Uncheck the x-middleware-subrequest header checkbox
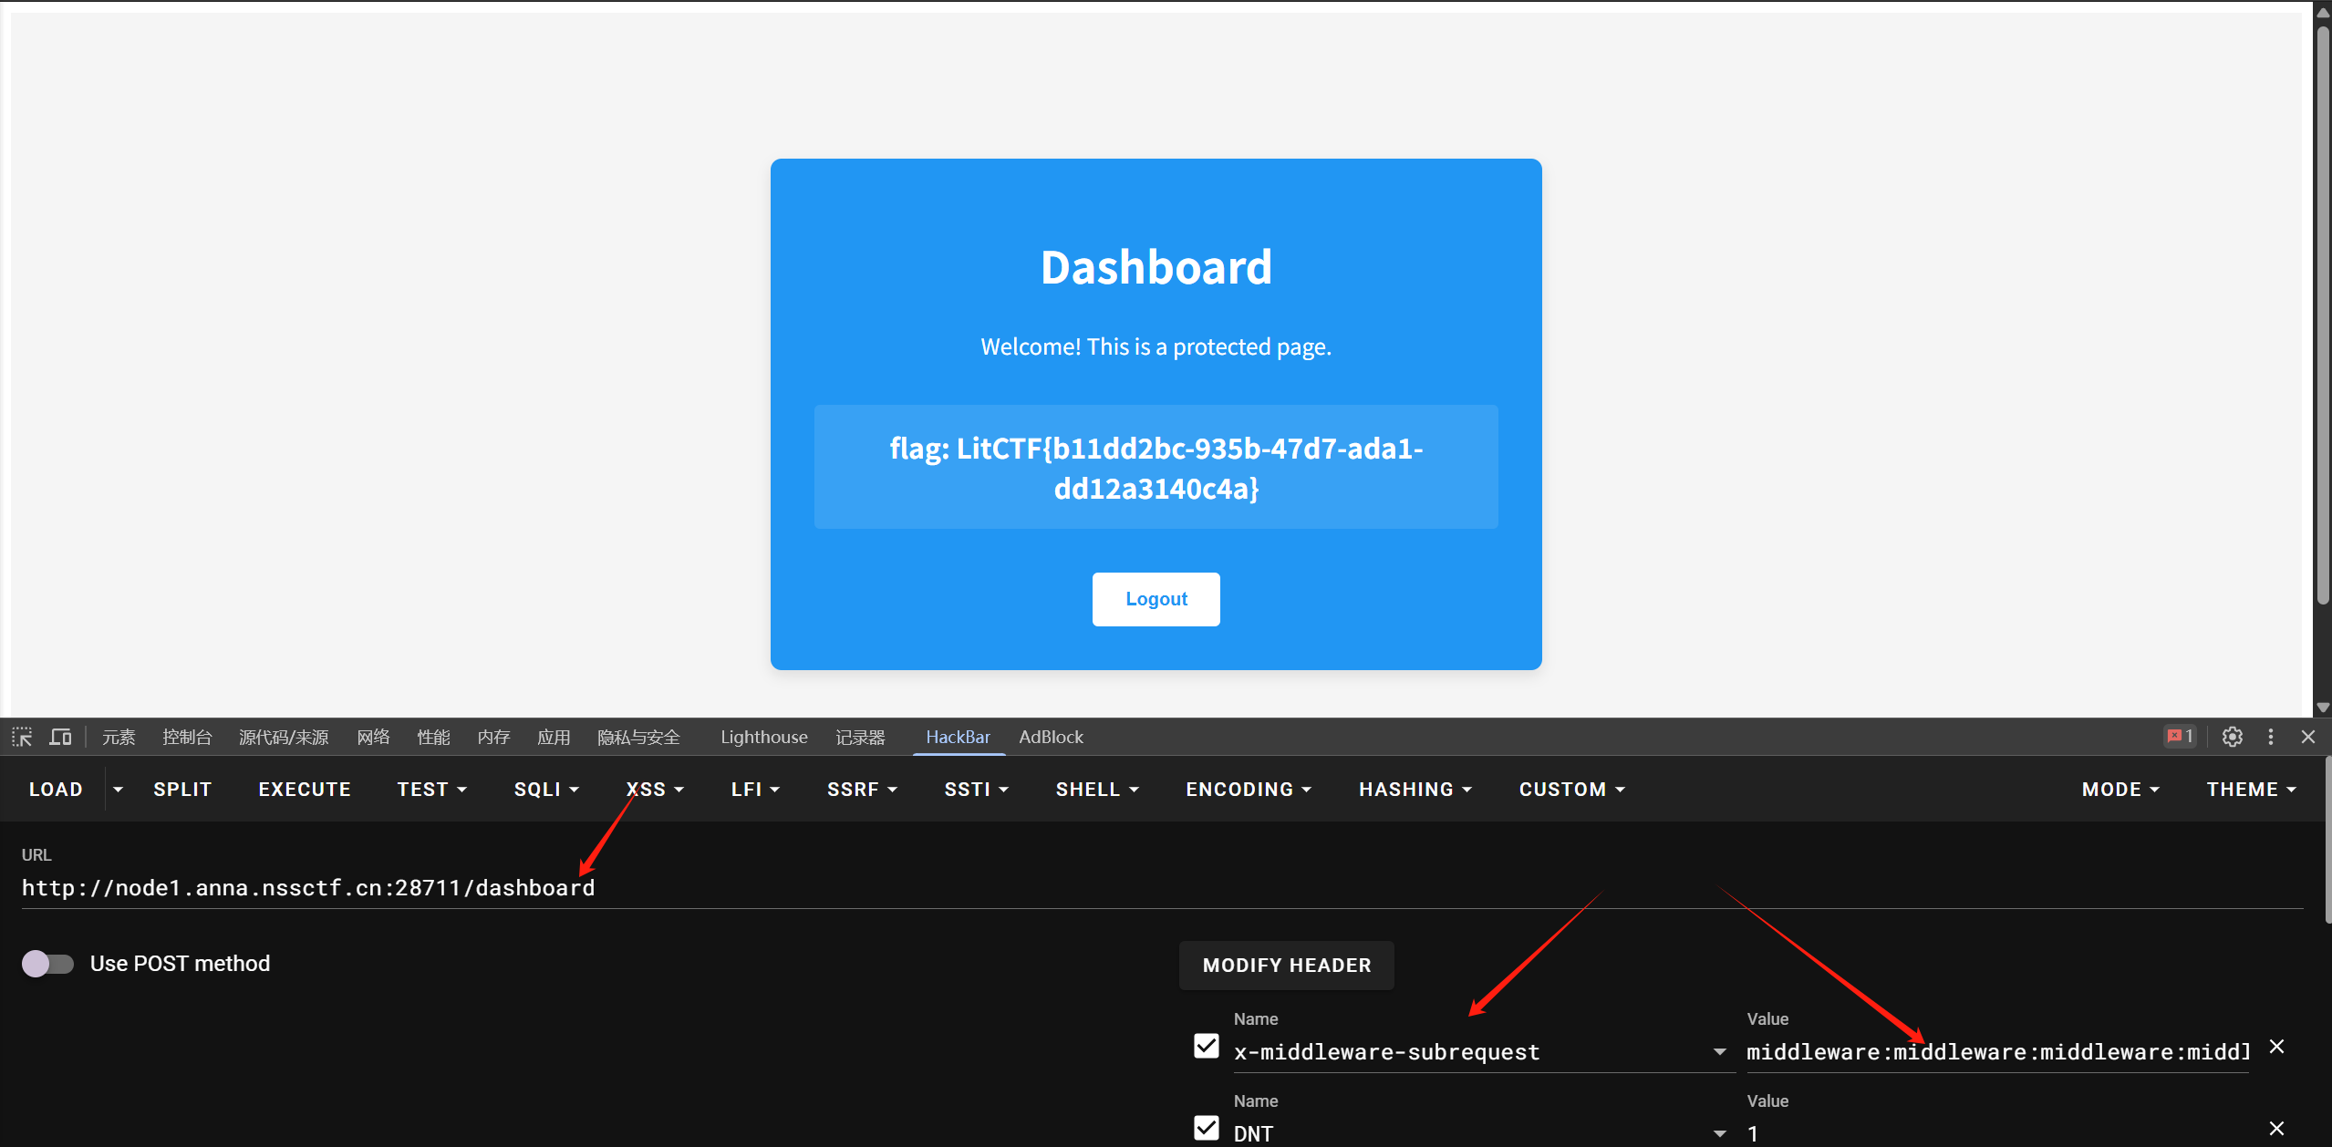 click(x=1206, y=1046)
